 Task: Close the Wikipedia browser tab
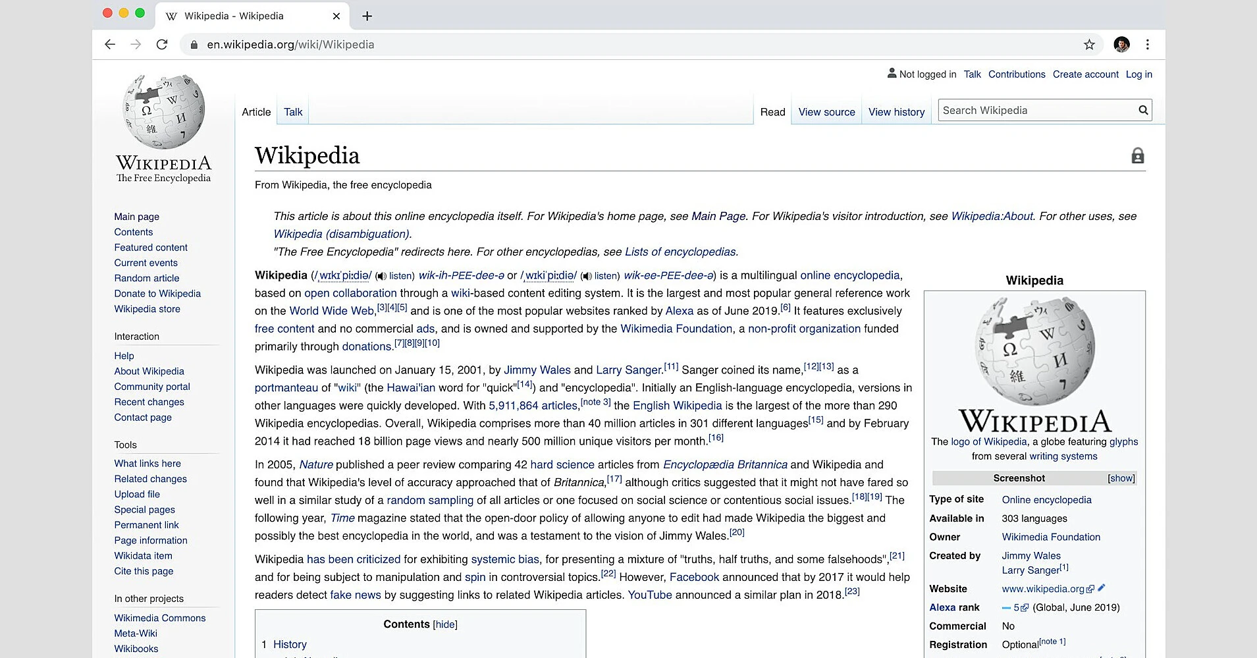click(x=336, y=16)
